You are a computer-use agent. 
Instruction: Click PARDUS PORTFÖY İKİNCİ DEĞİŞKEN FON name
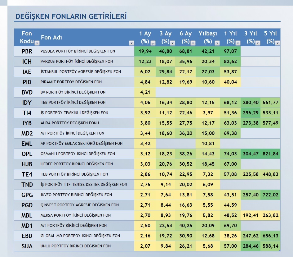point(77,62)
